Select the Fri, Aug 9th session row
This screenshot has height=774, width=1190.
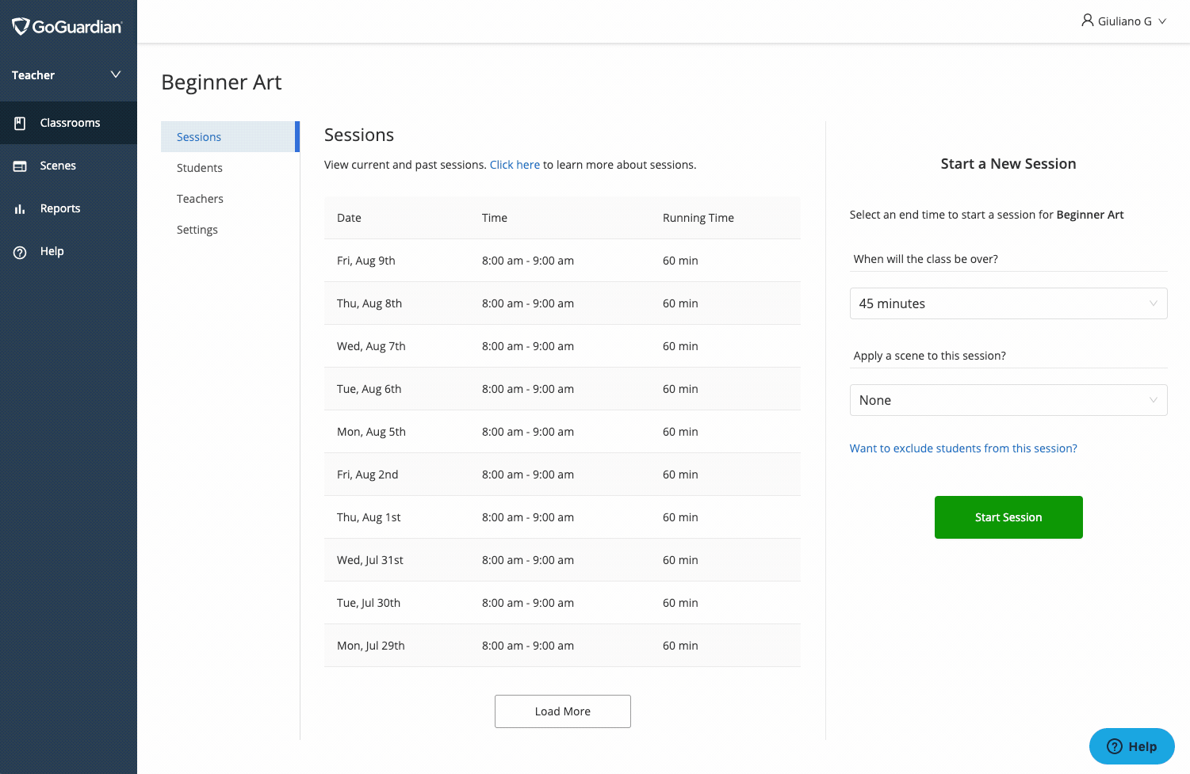point(561,261)
